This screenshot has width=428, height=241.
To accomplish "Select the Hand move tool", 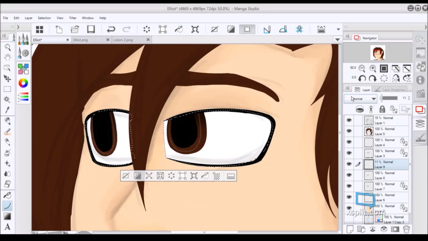I will pos(7,58).
